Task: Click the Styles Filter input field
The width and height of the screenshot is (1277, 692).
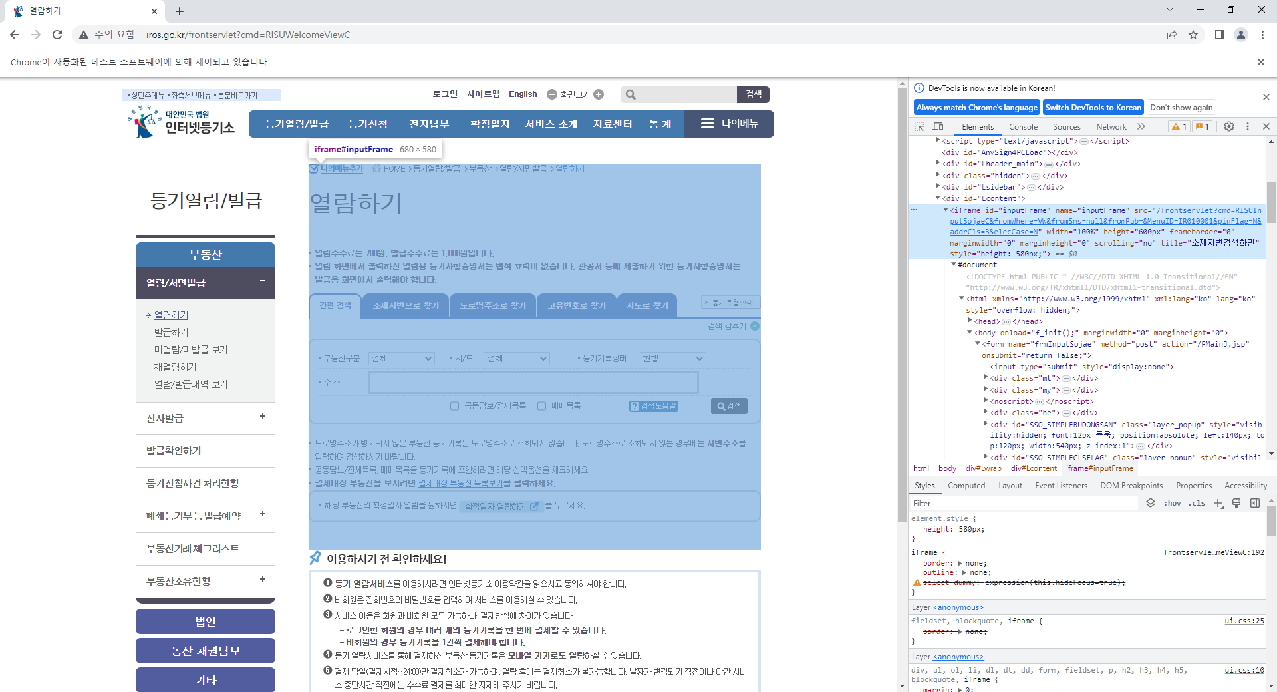Action: (x=1024, y=503)
